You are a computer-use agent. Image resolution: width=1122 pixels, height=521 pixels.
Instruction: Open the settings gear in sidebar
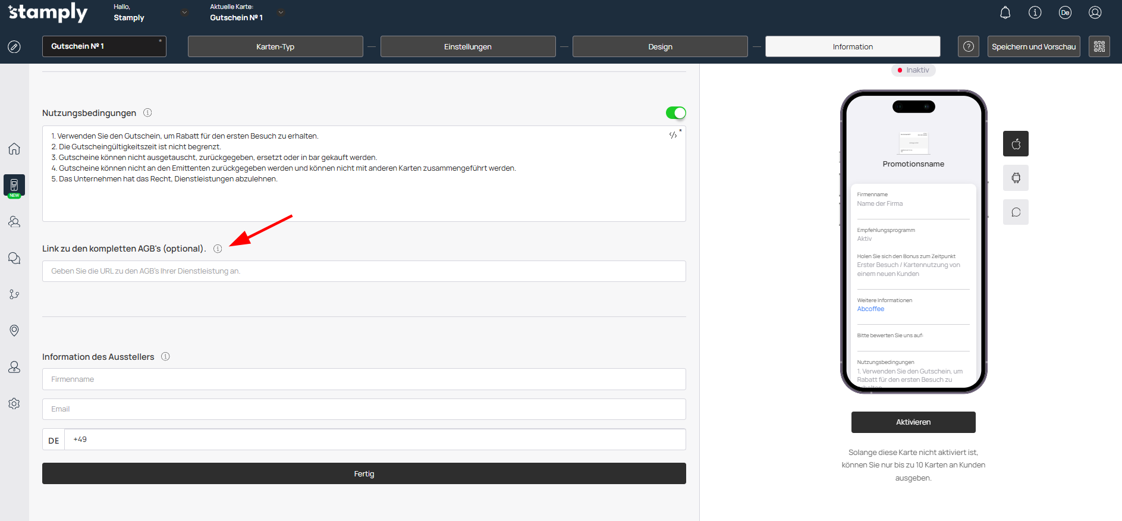[14, 404]
